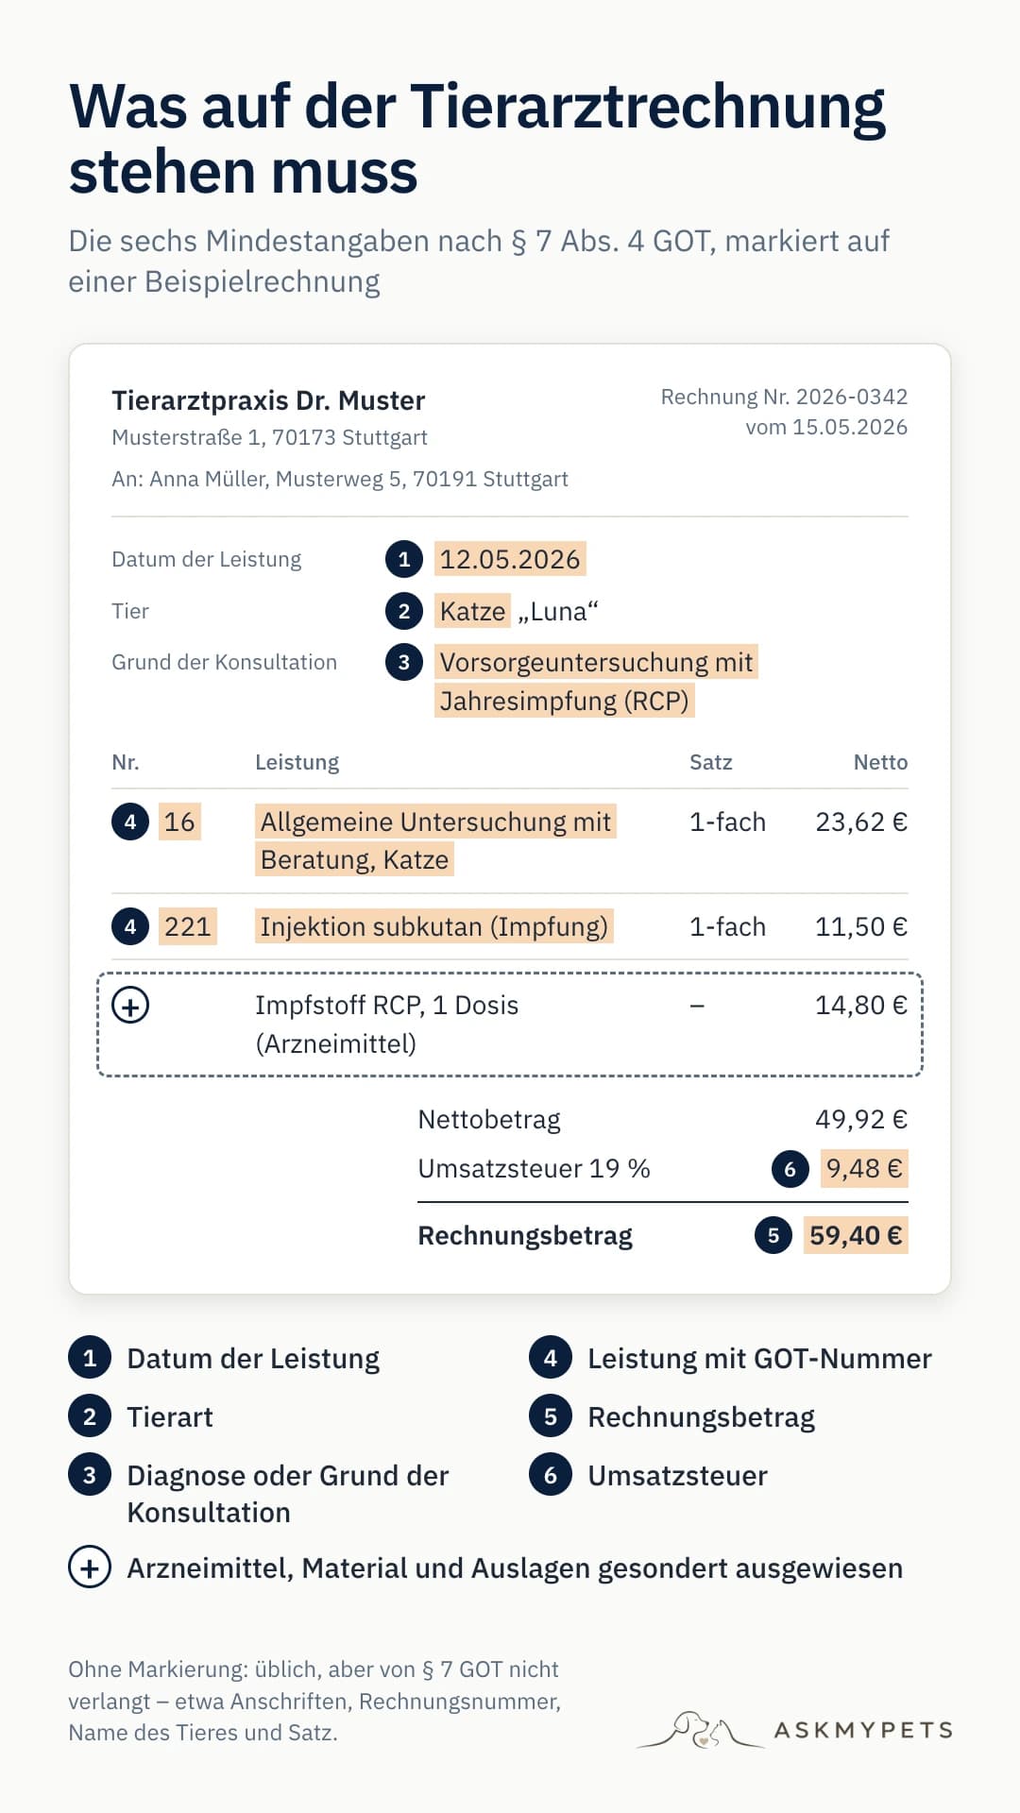Click the invoice date 'vom 15.05.2026'

(x=826, y=427)
